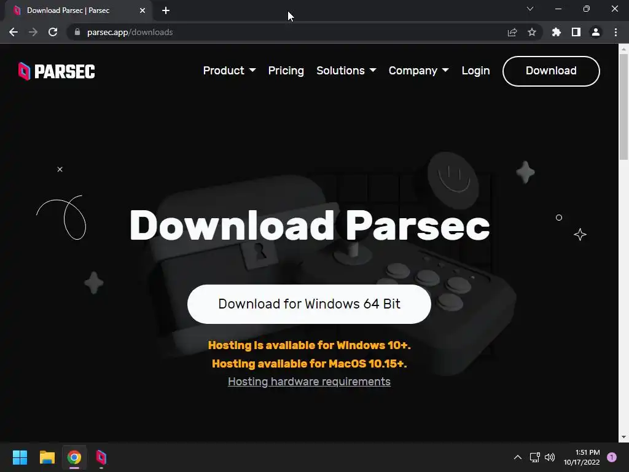
Task: Open network status tray icon
Action: click(535, 457)
